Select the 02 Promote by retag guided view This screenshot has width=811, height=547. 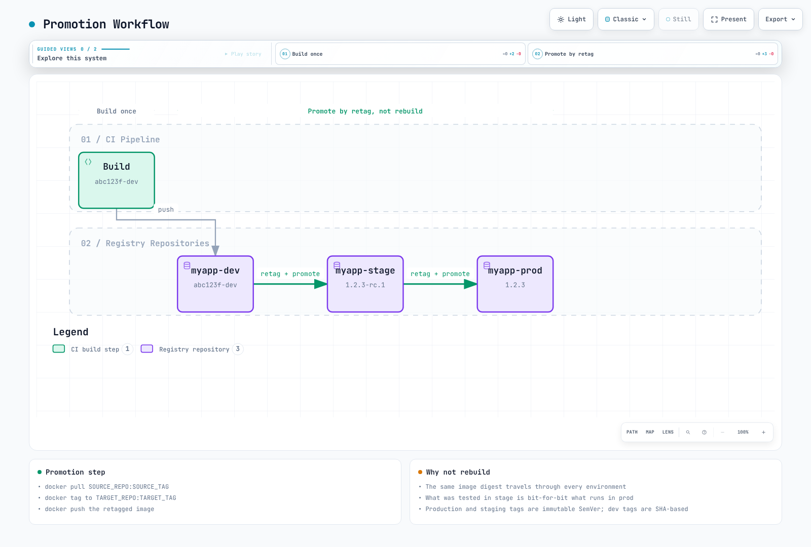(x=653, y=54)
